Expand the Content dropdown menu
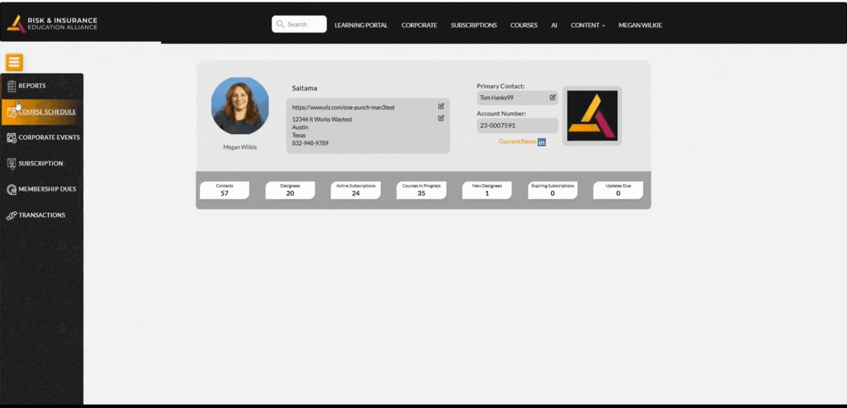Image resolution: width=847 pixels, height=408 pixels. pyautogui.click(x=587, y=25)
